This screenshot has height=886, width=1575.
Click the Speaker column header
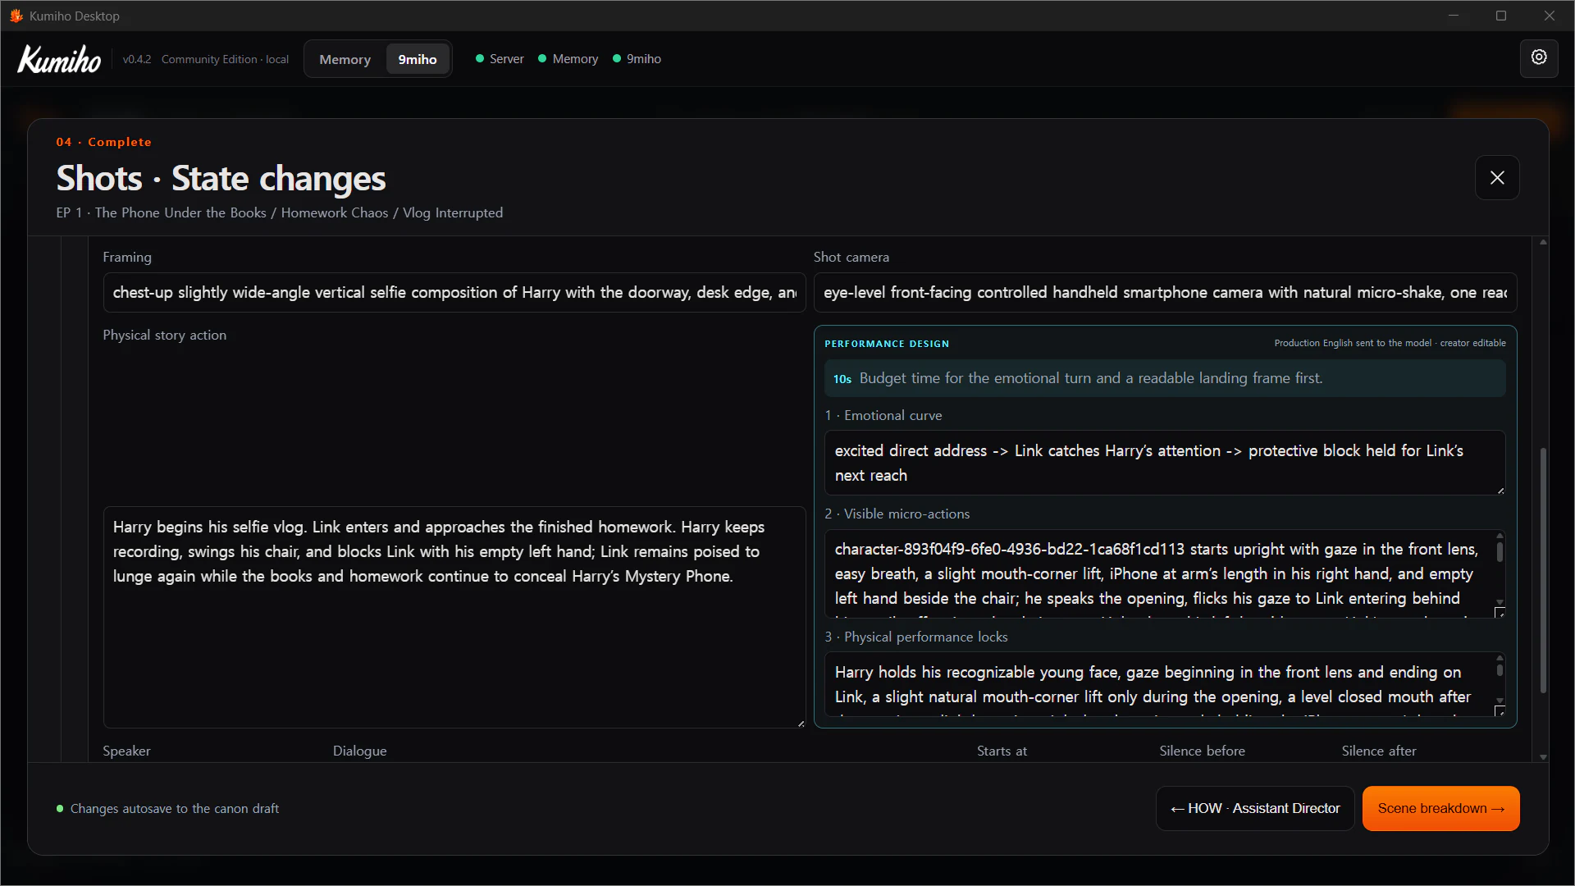[126, 751]
